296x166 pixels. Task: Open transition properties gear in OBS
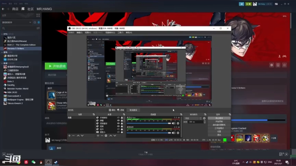(x=204, y=118)
